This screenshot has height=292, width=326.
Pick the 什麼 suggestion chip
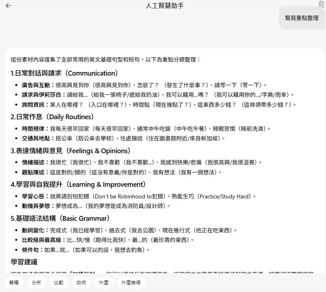pos(104,282)
